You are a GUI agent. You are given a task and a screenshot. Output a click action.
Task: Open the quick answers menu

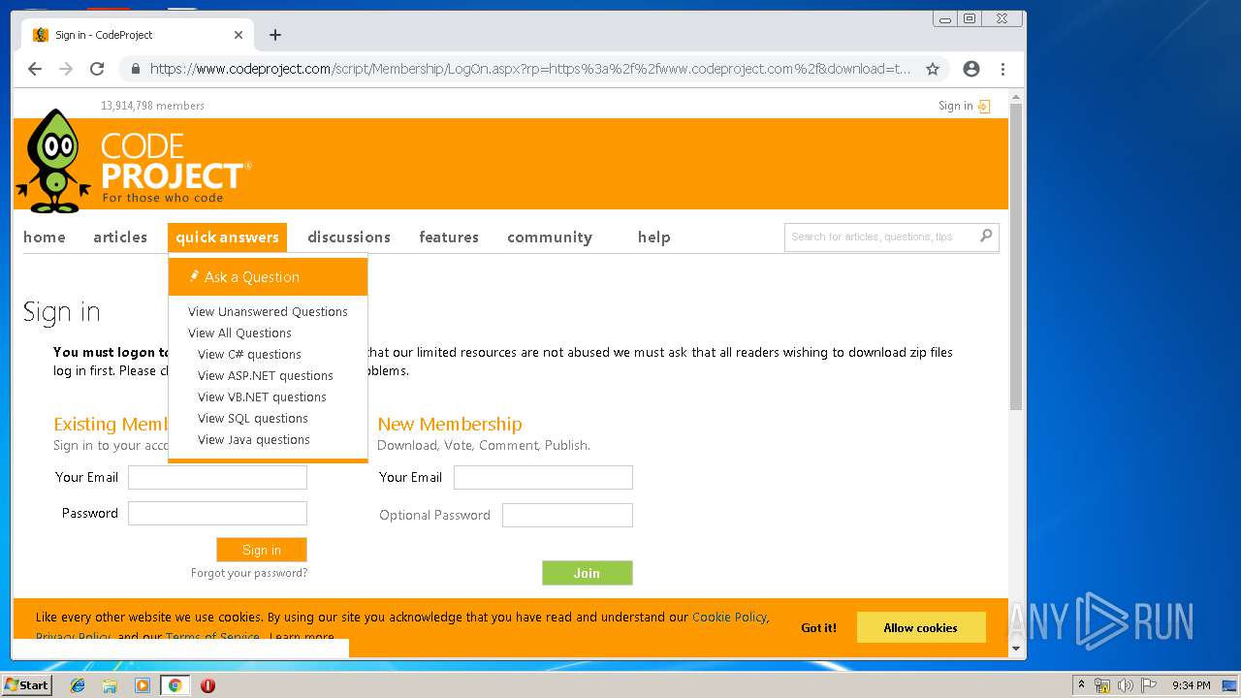coord(227,238)
